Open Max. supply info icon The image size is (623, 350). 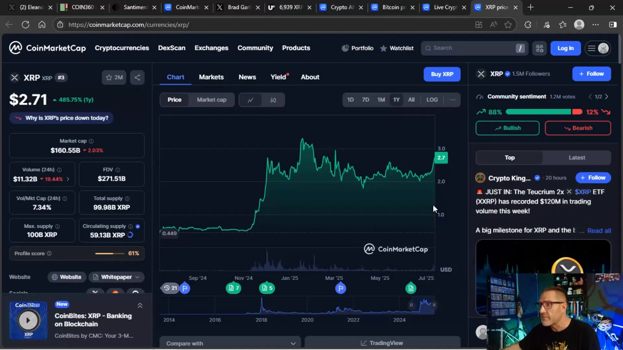pyautogui.click(x=57, y=226)
